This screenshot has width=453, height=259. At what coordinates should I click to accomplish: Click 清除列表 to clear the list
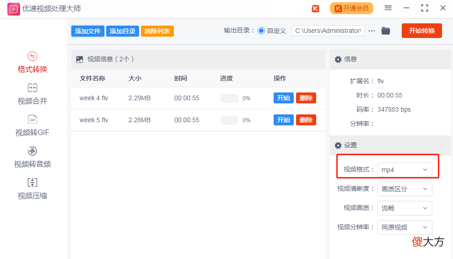(157, 31)
